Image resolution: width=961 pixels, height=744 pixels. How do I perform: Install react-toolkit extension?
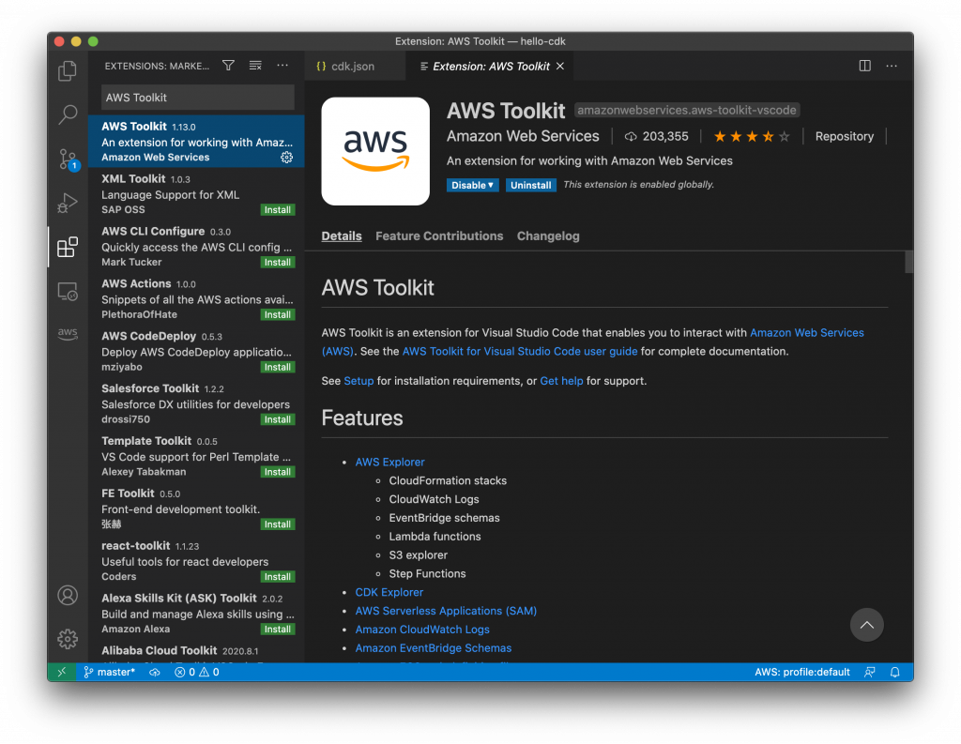click(x=278, y=577)
